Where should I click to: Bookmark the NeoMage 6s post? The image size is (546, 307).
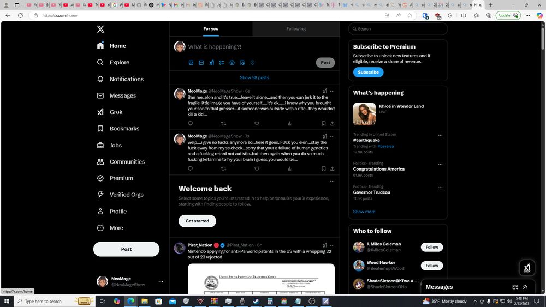[323, 123]
